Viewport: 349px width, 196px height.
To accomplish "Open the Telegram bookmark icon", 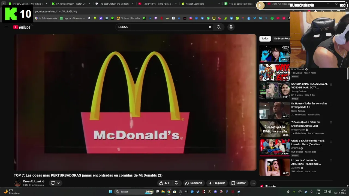I will pyautogui.click(x=231, y=18).
